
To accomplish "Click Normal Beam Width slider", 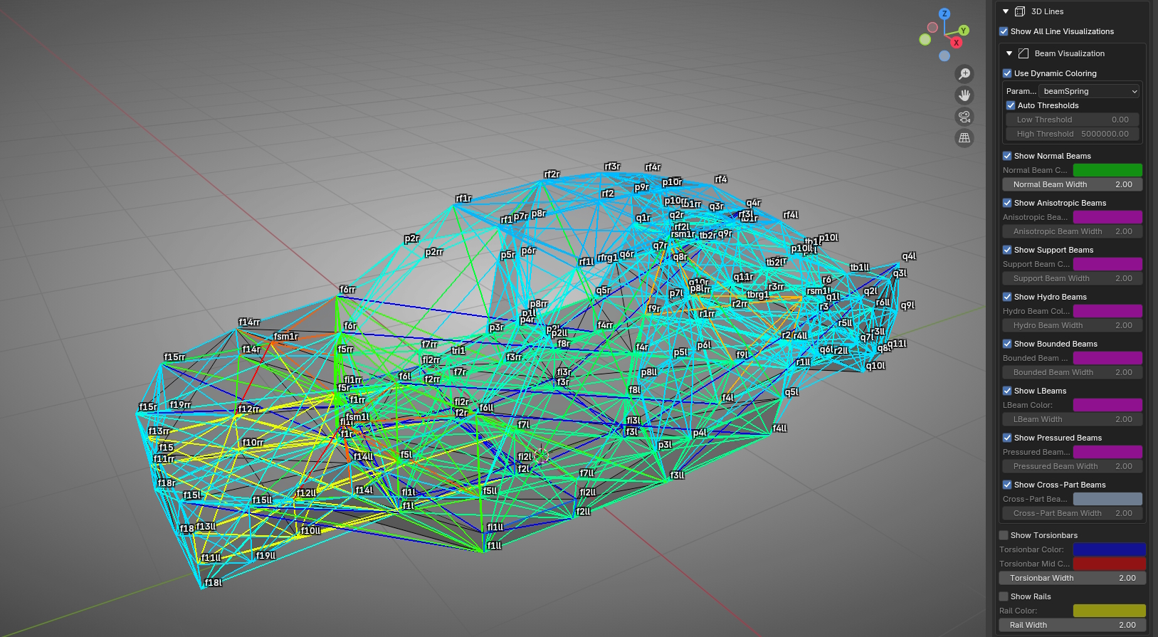I will [x=1073, y=184].
